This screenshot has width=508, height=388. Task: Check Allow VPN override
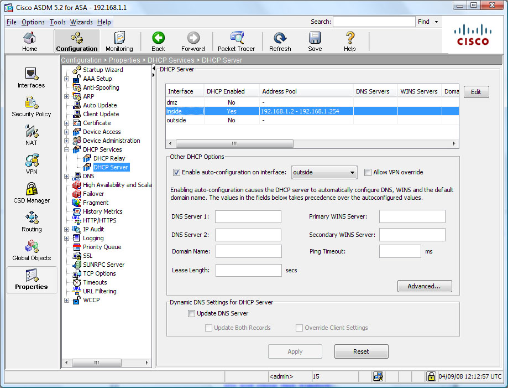pos(368,172)
